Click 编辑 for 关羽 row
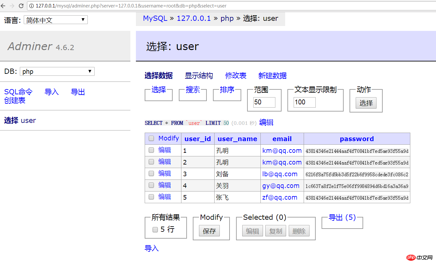Viewport: 436px width, 264px height. [165, 185]
